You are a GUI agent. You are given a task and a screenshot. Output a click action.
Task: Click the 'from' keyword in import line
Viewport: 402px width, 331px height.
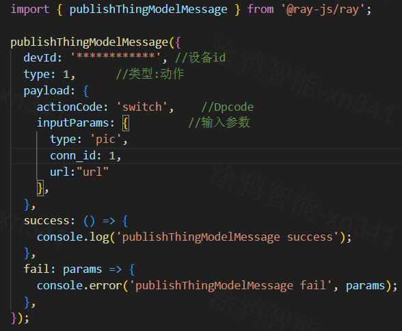pos(260,10)
